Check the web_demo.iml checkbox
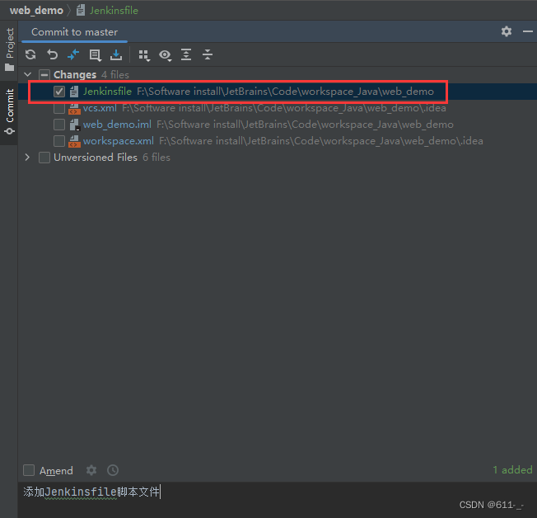Image resolution: width=537 pixels, height=518 pixels. 59,125
